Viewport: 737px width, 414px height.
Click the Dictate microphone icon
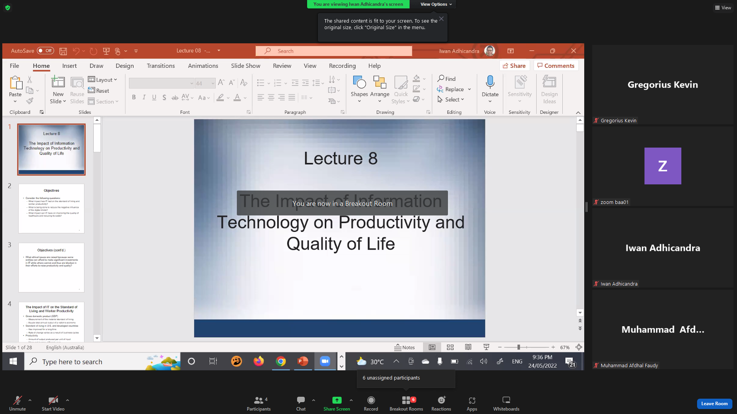(490, 82)
